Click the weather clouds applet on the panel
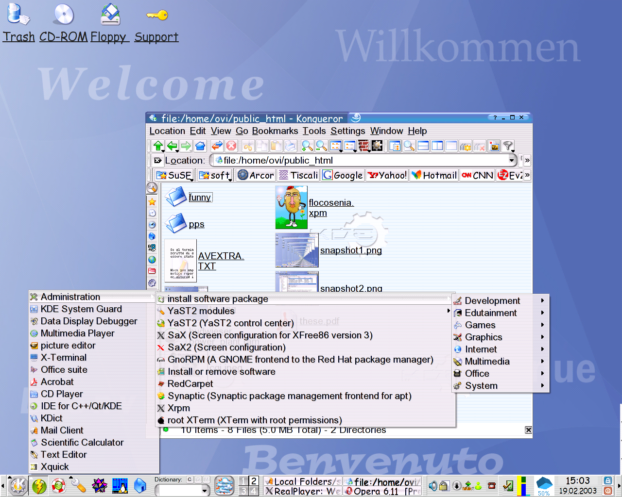 click(x=224, y=486)
